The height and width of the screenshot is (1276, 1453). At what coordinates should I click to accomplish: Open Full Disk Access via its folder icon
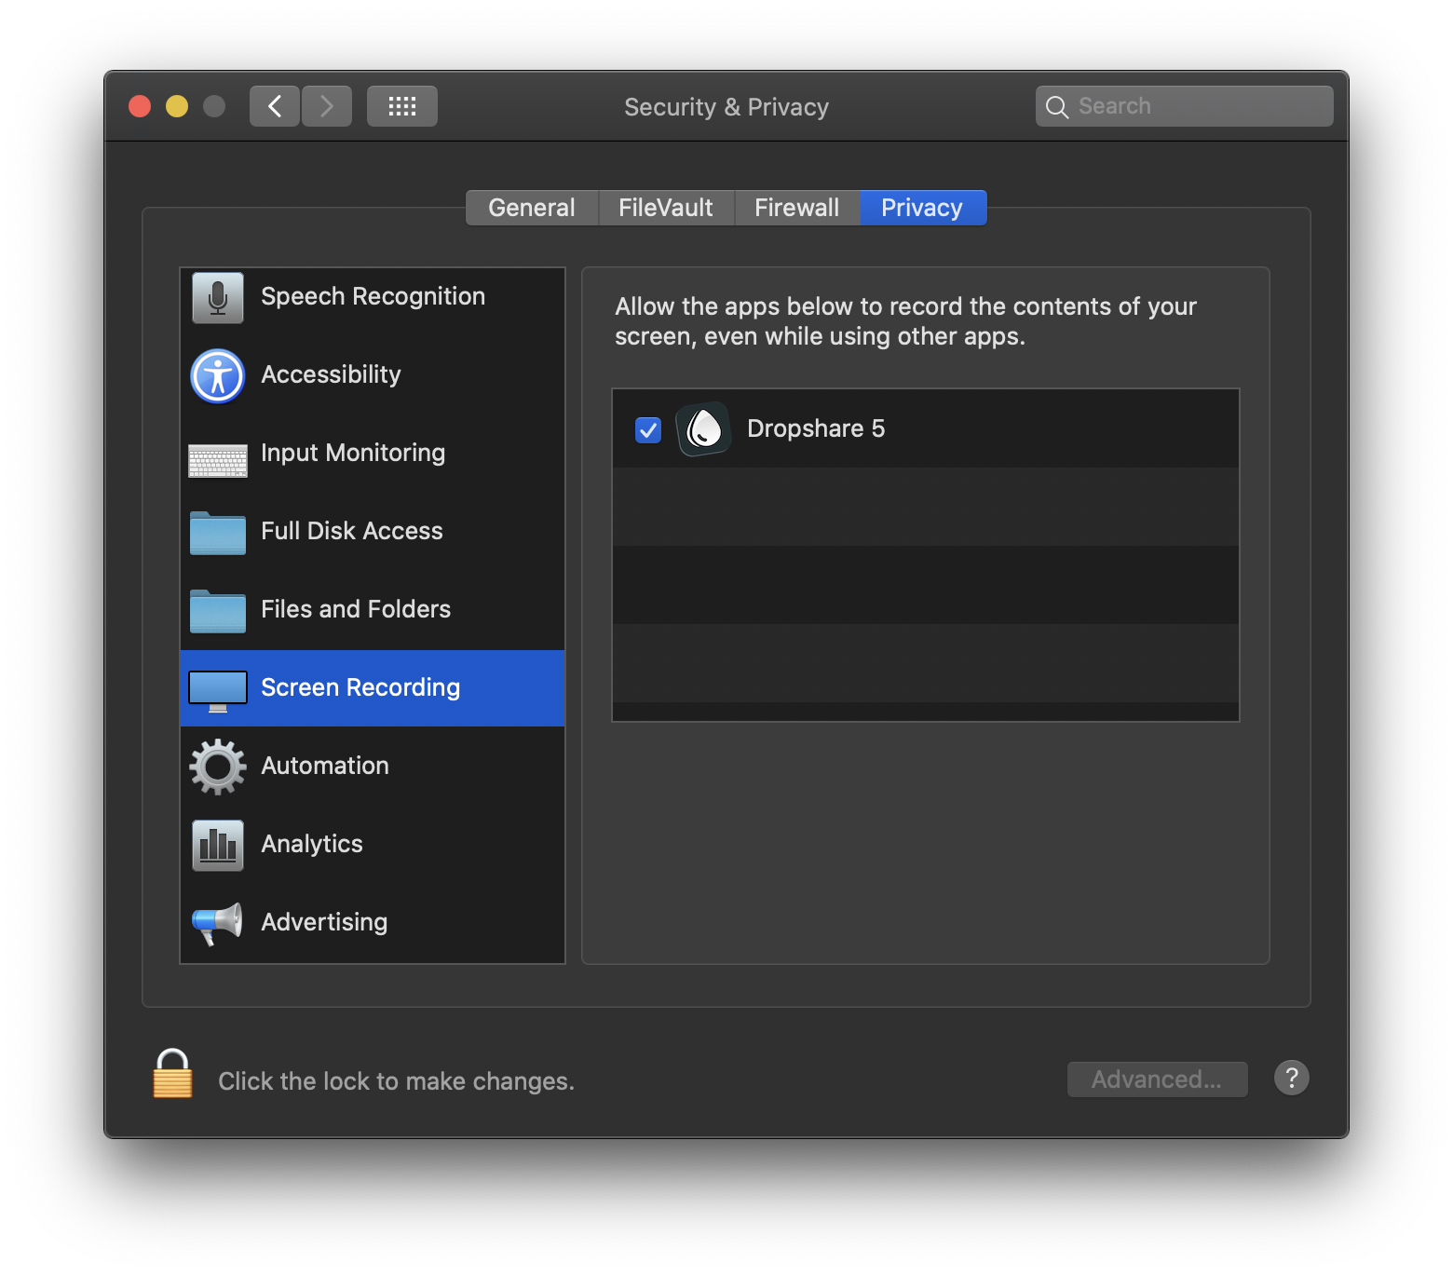click(x=216, y=532)
